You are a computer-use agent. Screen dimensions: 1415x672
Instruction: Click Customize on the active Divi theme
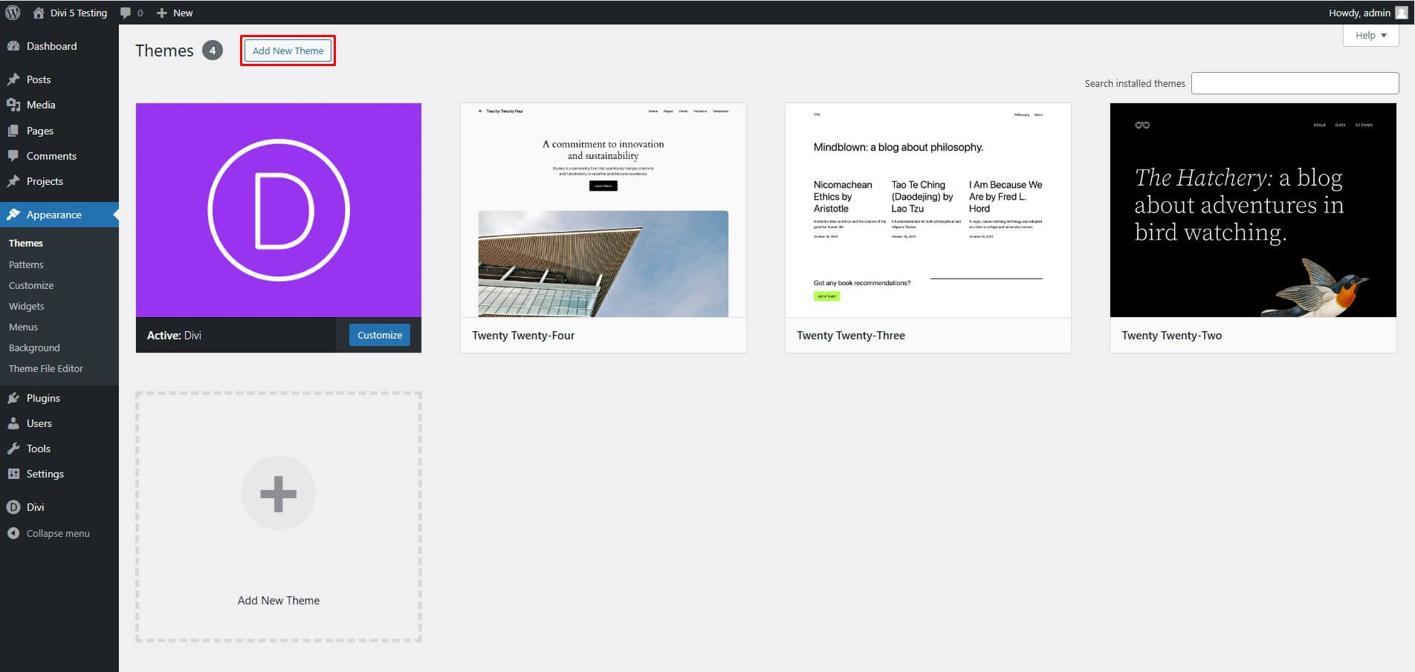click(x=380, y=335)
